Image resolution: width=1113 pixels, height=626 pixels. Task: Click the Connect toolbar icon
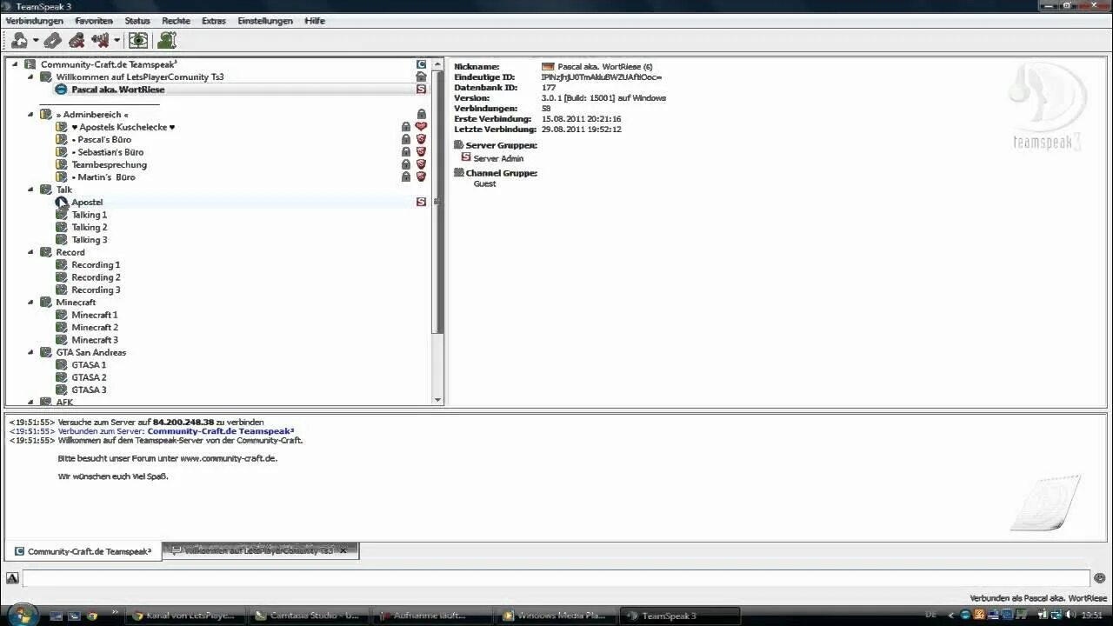(x=19, y=40)
